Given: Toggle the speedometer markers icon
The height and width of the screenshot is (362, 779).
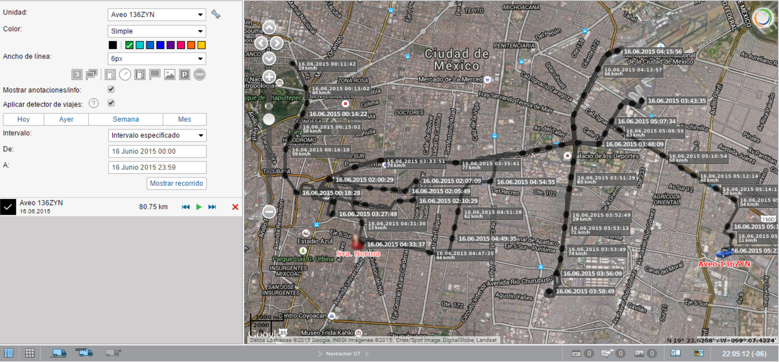Looking at the screenshot, I should (x=125, y=75).
